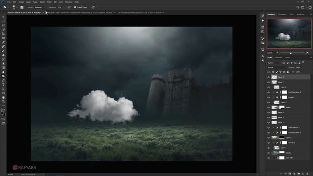This screenshot has width=313, height=176.
Task: Select the Frame tool
Action: (x=3, y=38)
